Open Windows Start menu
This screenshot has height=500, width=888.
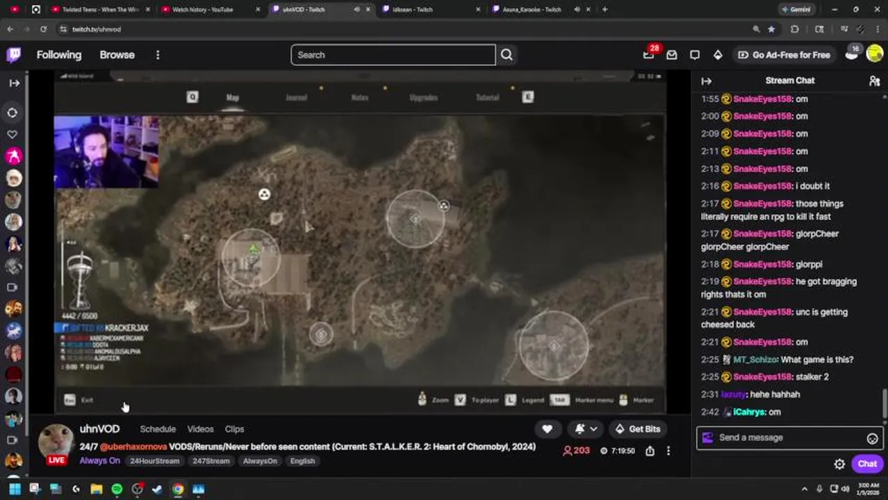tap(14, 490)
